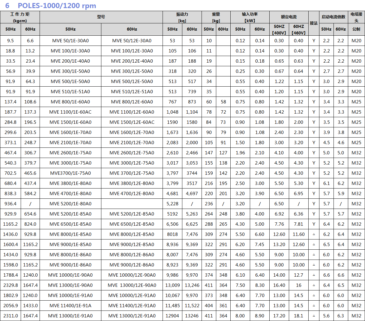This screenshot has width=365, height=321.
Task: Select the Y connection cell in MVE 6500/1E-85A0 row
Action: tap(314, 224)
